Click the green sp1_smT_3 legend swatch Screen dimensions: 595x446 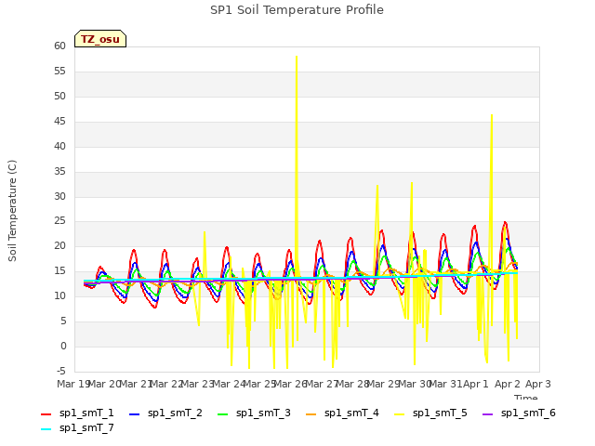pyautogui.click(x=223, y=414)
